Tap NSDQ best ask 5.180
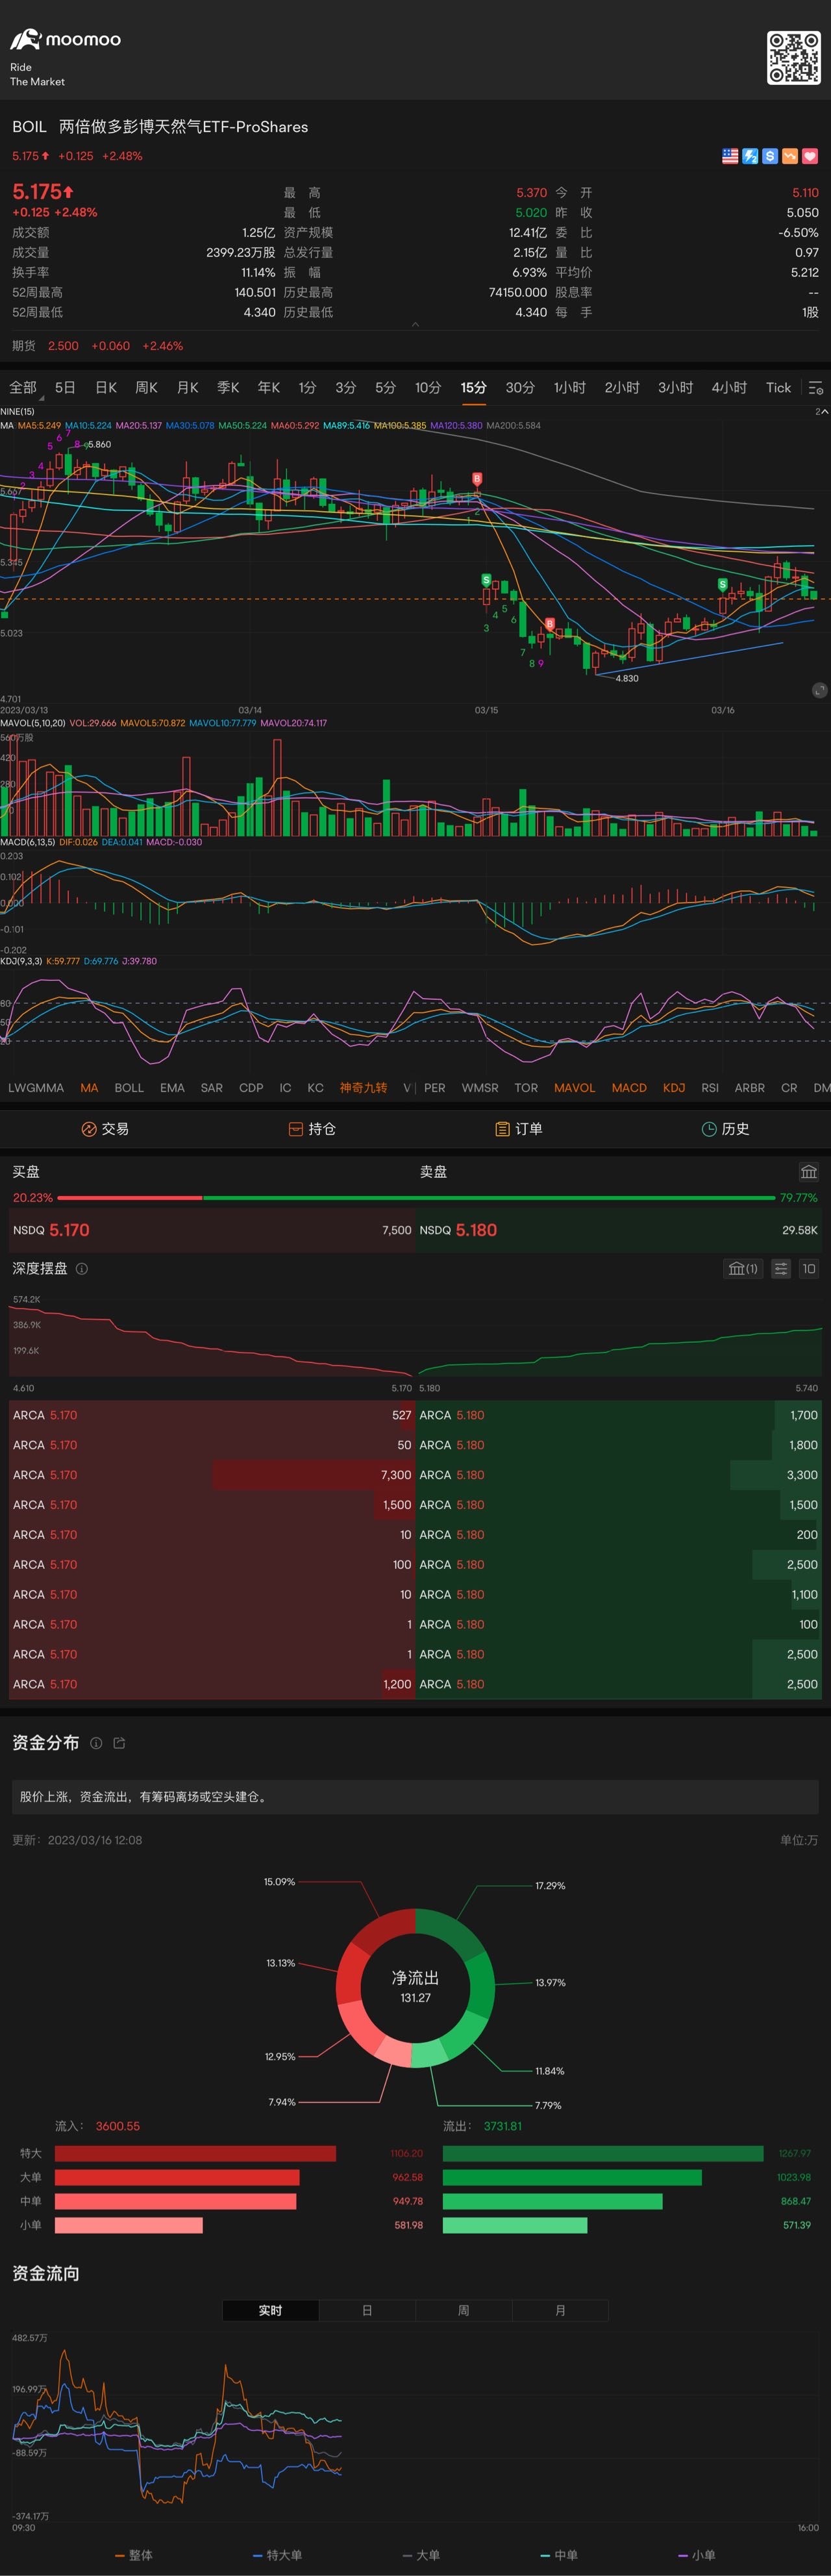This screenshot has height=2576, width=831. tap(619, 1230)
